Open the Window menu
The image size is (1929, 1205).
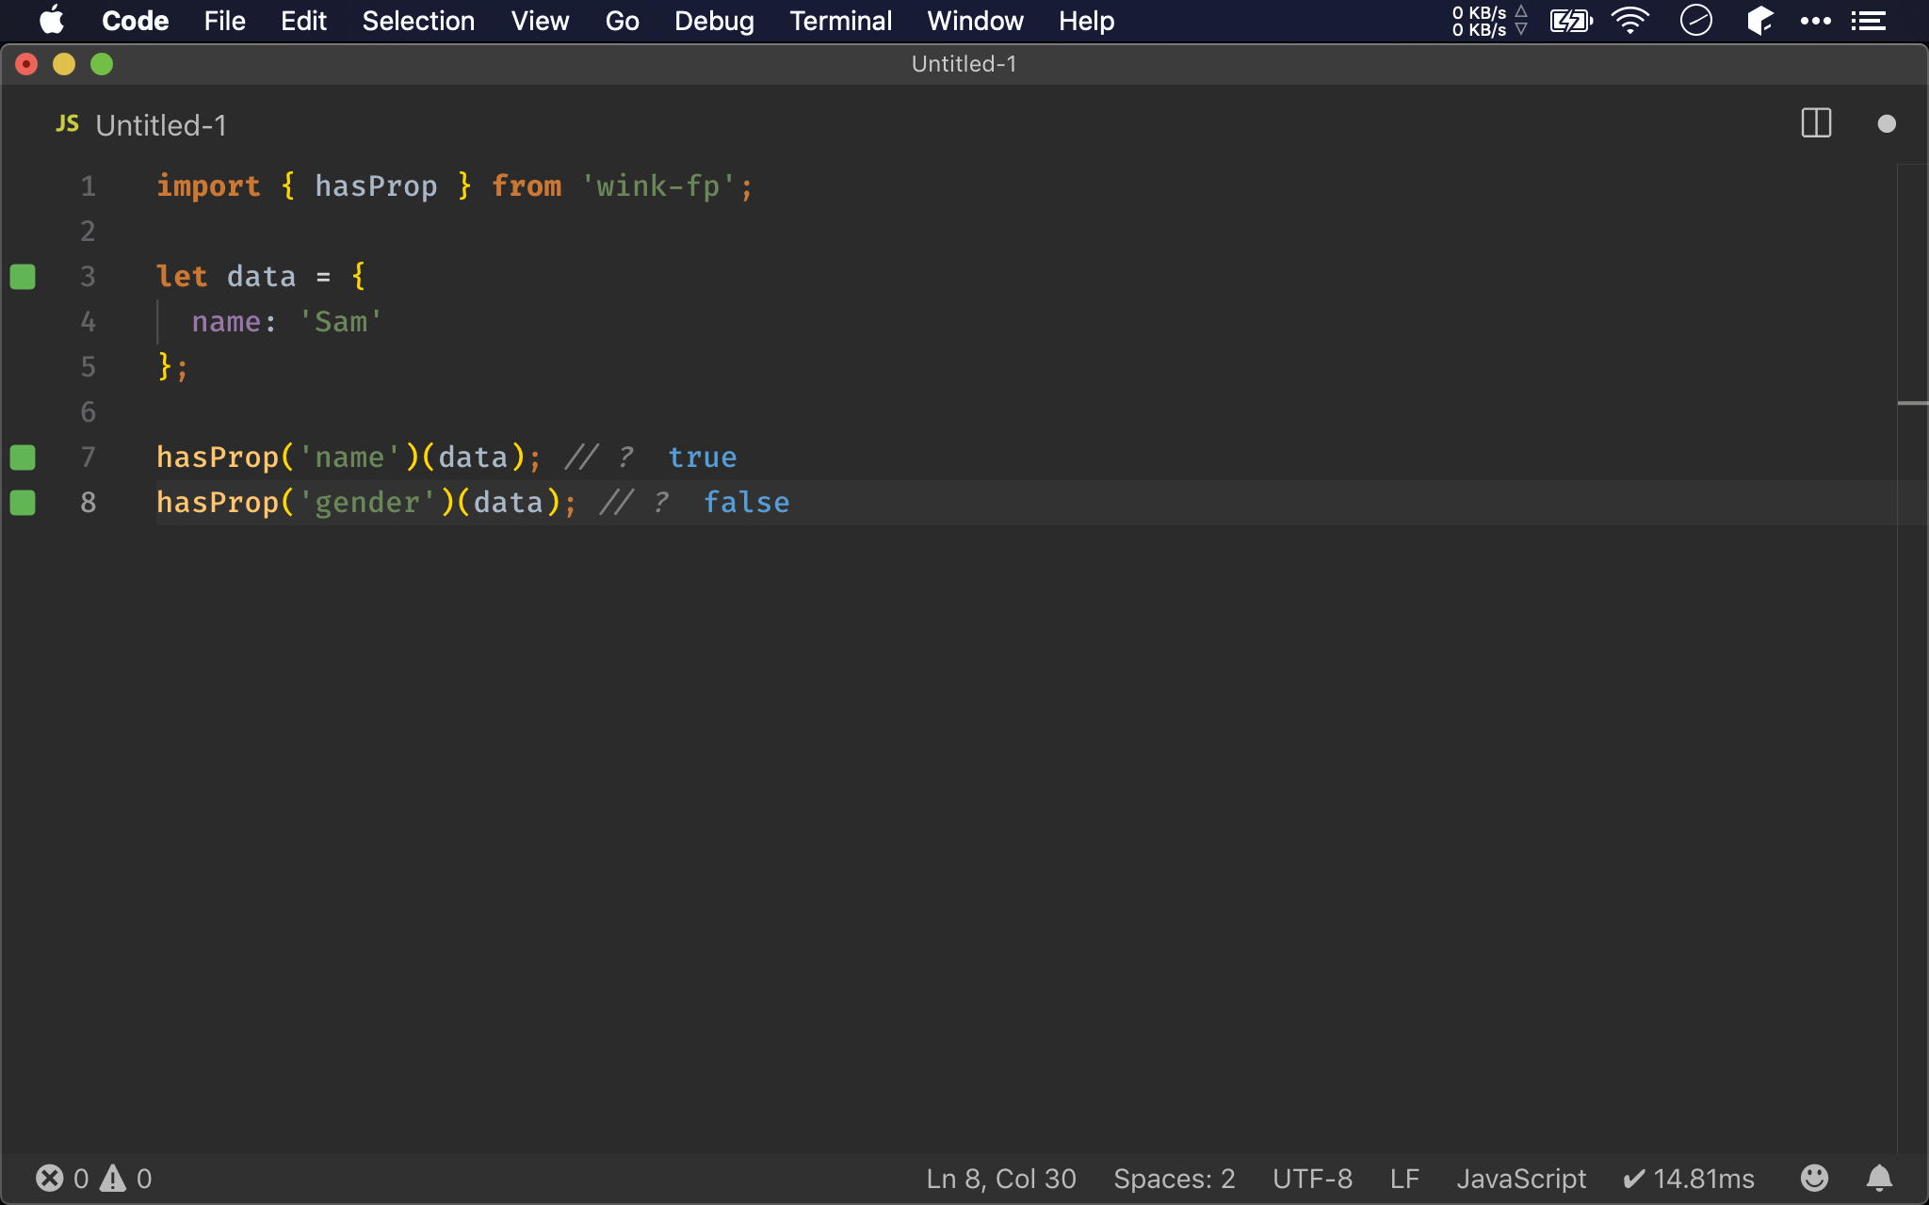975,21
